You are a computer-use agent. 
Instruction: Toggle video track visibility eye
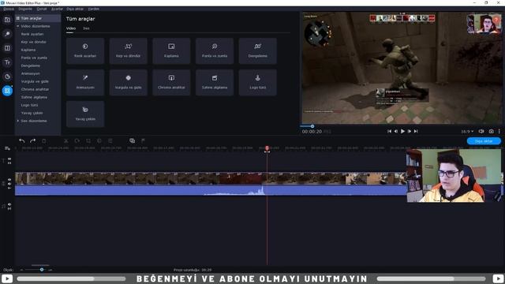point(9,180)
